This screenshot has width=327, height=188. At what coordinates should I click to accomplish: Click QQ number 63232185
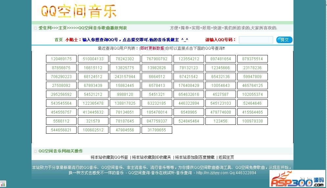pyautogui.click(x=157, y=103)
